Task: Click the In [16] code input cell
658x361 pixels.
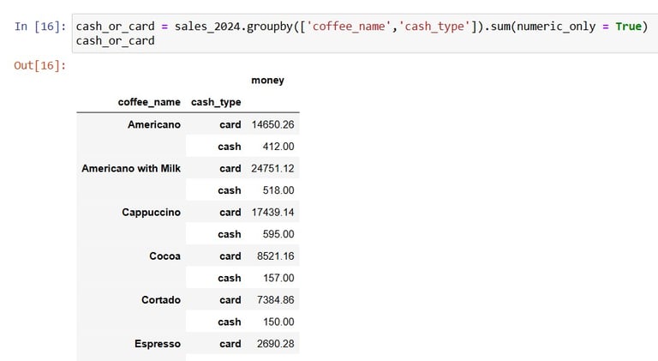Action: click(365, 33)
